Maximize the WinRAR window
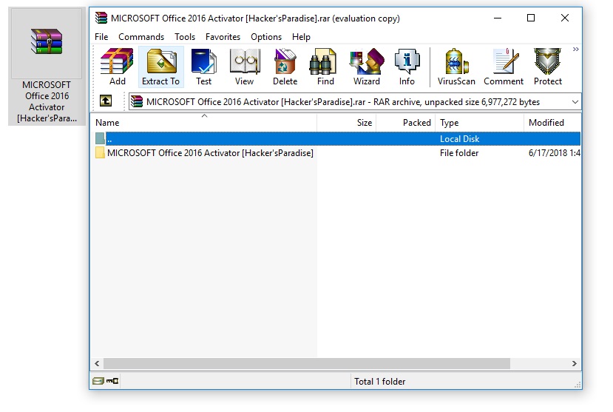Screen dimensions: 613x412 click(530, 18)
